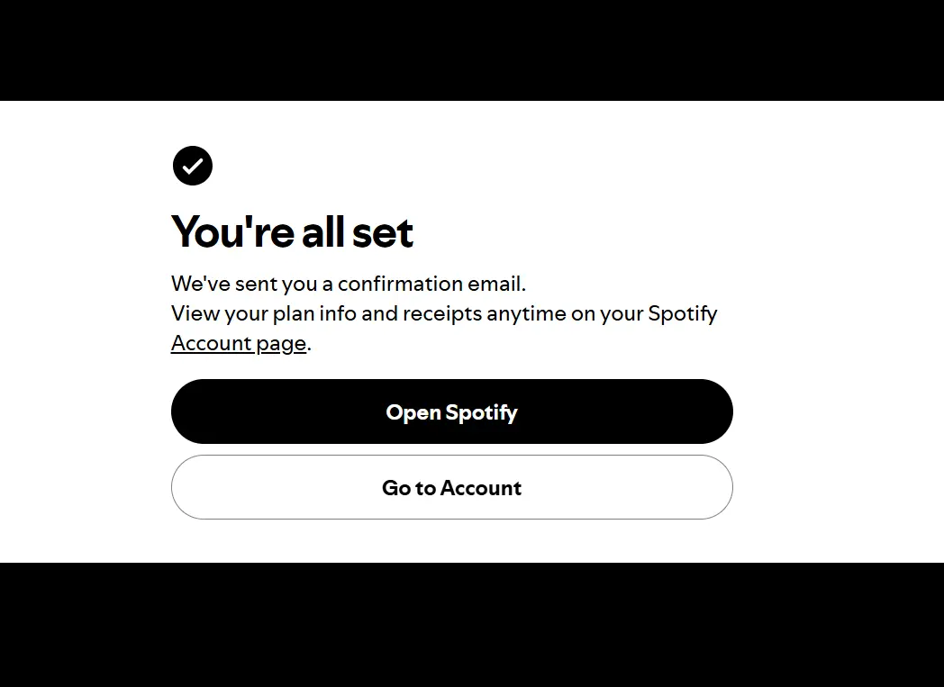Click the confirmation email sentence
Viewport: 944px width, 687px height.
pos(349,284)
